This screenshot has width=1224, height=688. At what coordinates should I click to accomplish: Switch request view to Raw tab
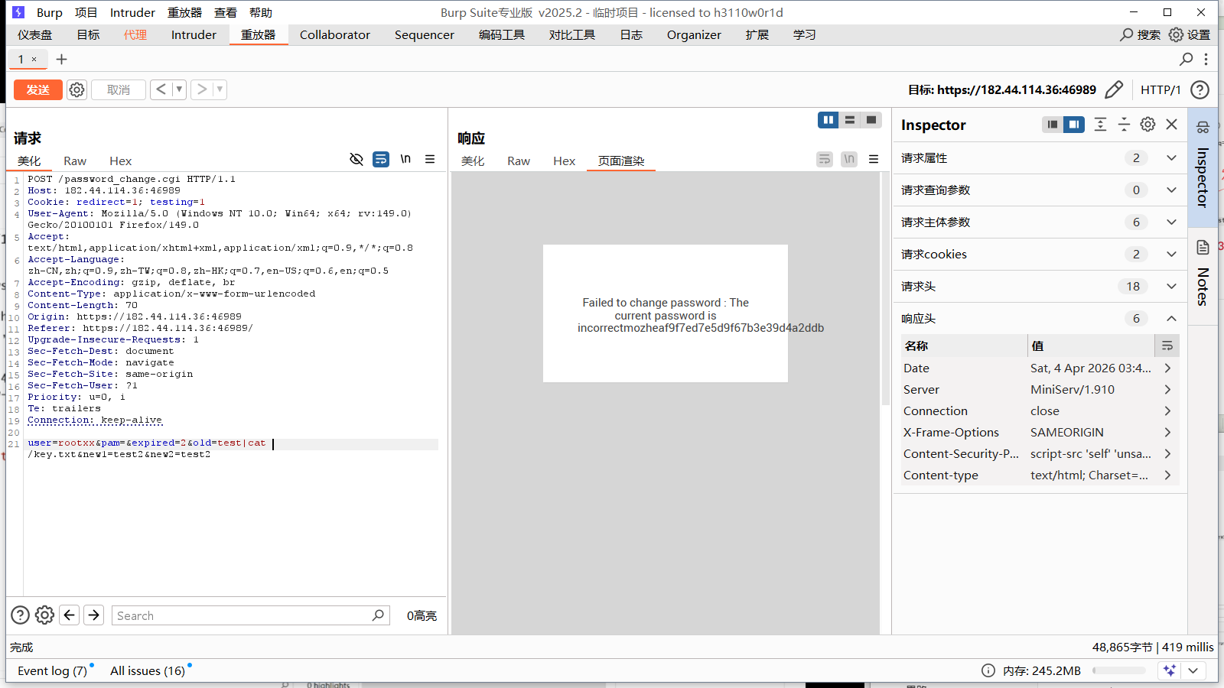(75, 161)
